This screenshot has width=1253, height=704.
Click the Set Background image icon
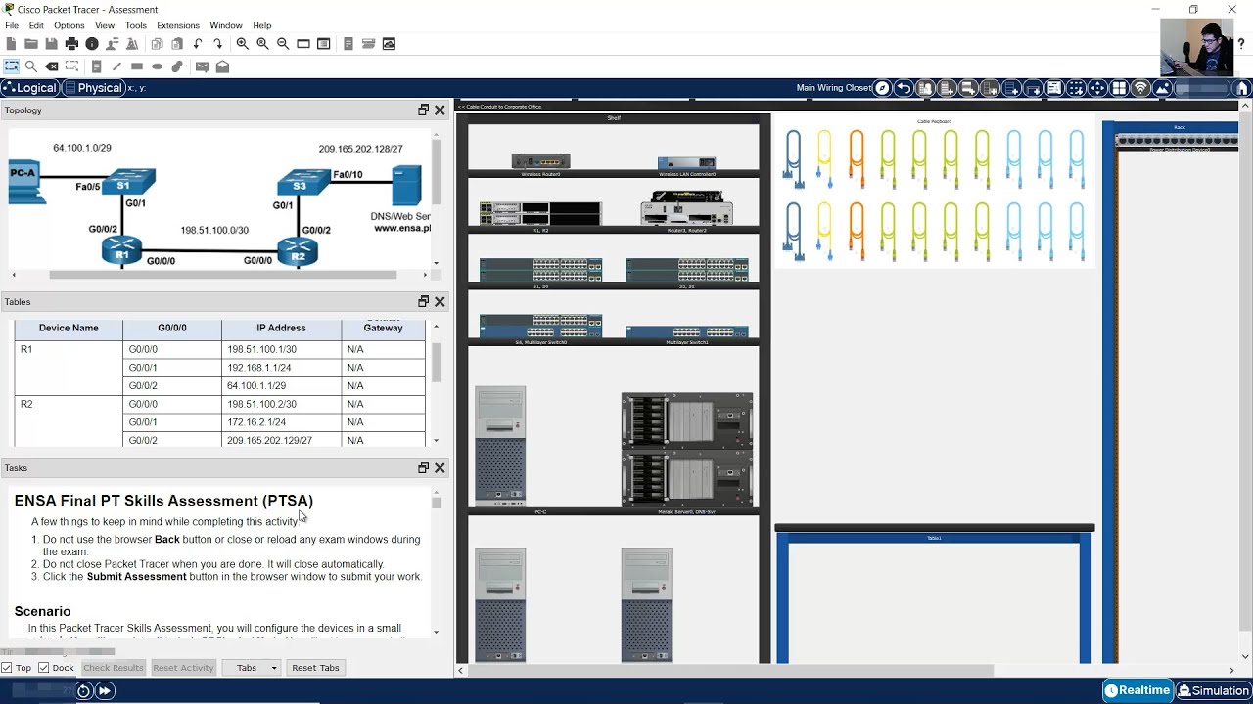[1162, 88]
